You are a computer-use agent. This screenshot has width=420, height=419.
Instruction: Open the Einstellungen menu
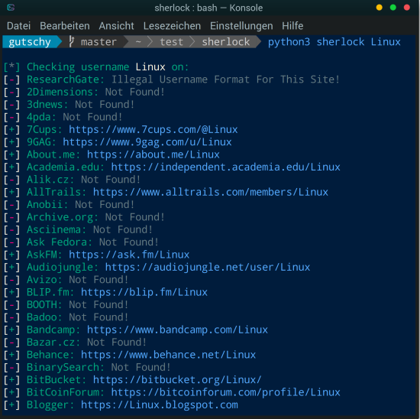241,26
